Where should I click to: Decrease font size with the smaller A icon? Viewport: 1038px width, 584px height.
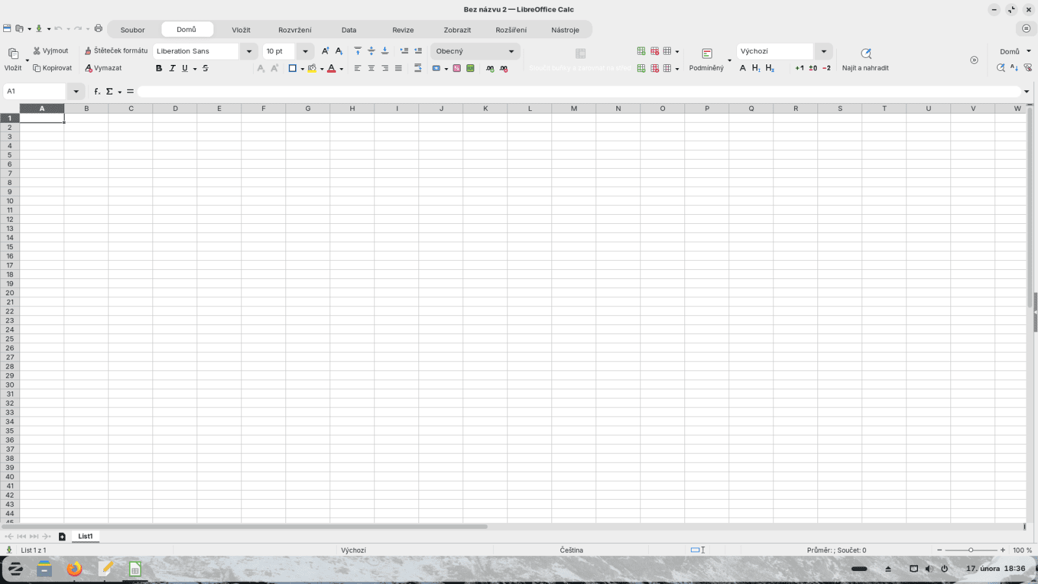pos(339,51)
